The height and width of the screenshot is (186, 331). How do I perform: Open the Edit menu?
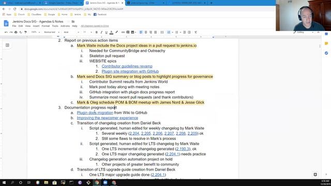coord(21,26)
